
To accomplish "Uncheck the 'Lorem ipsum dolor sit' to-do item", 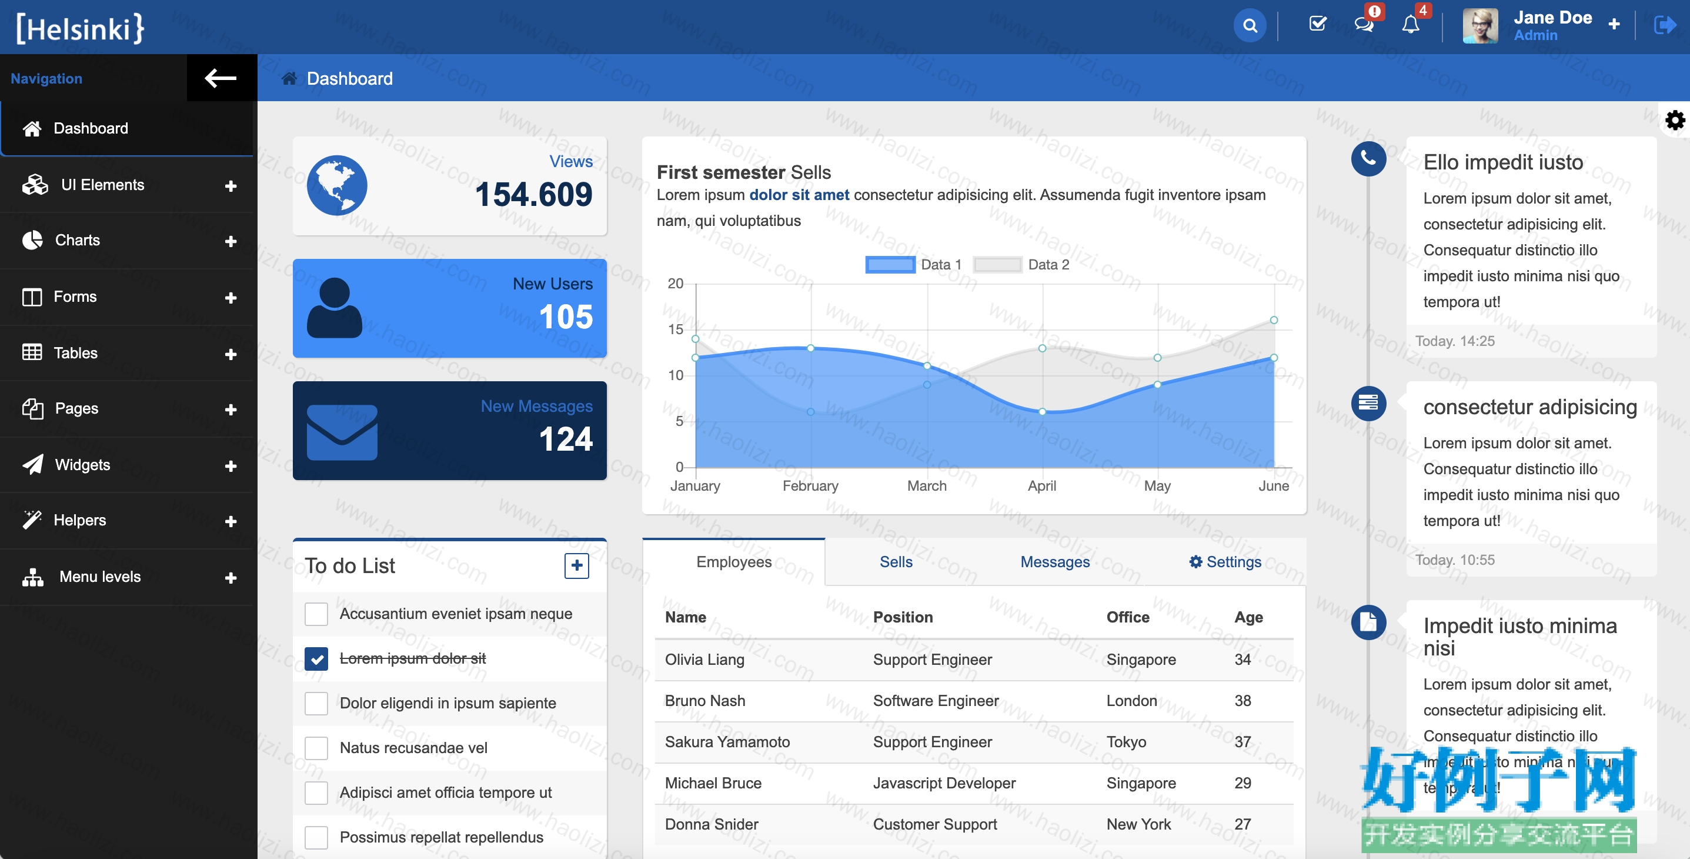I will click(x=316, y=659).
